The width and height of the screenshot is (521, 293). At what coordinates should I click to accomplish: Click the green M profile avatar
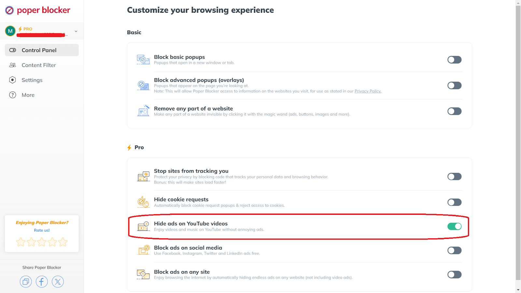click(10, 31)
